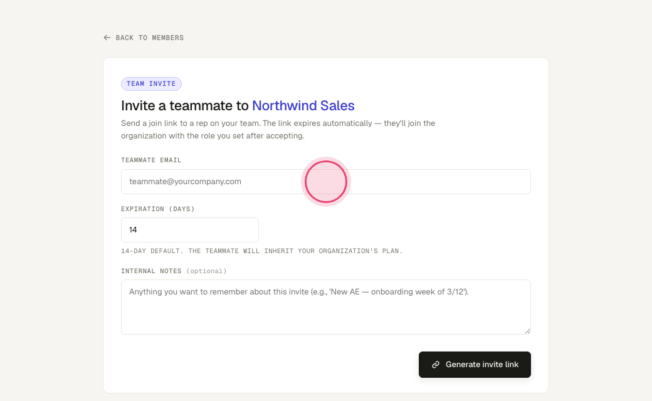Click the left arrow icon beside Back to Members
The height and width of the screenshot is (401, 652).
[x=107, y=38]
